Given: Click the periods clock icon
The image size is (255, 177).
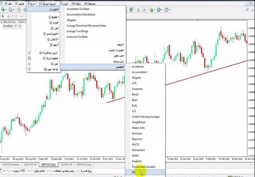Looking at the screenshot, I should coord(159,10).
